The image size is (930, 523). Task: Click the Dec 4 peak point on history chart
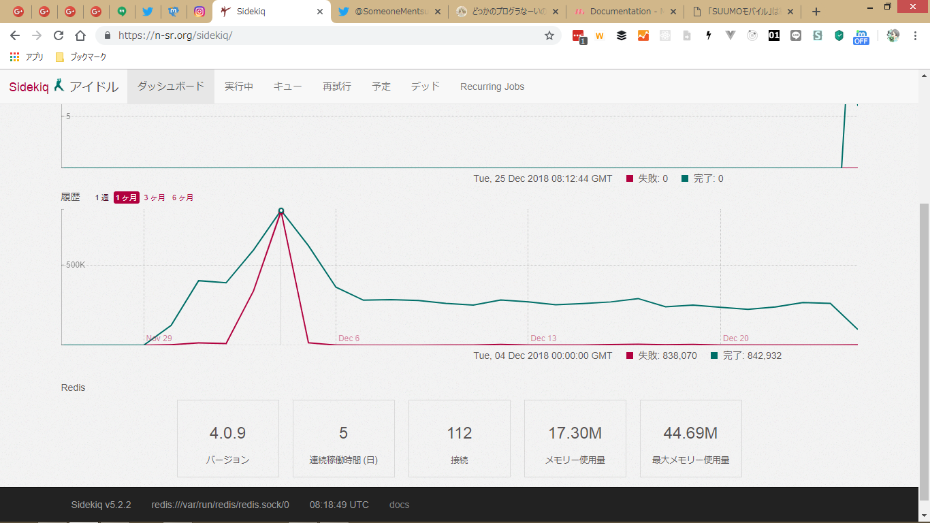click(x=281, y=211)
